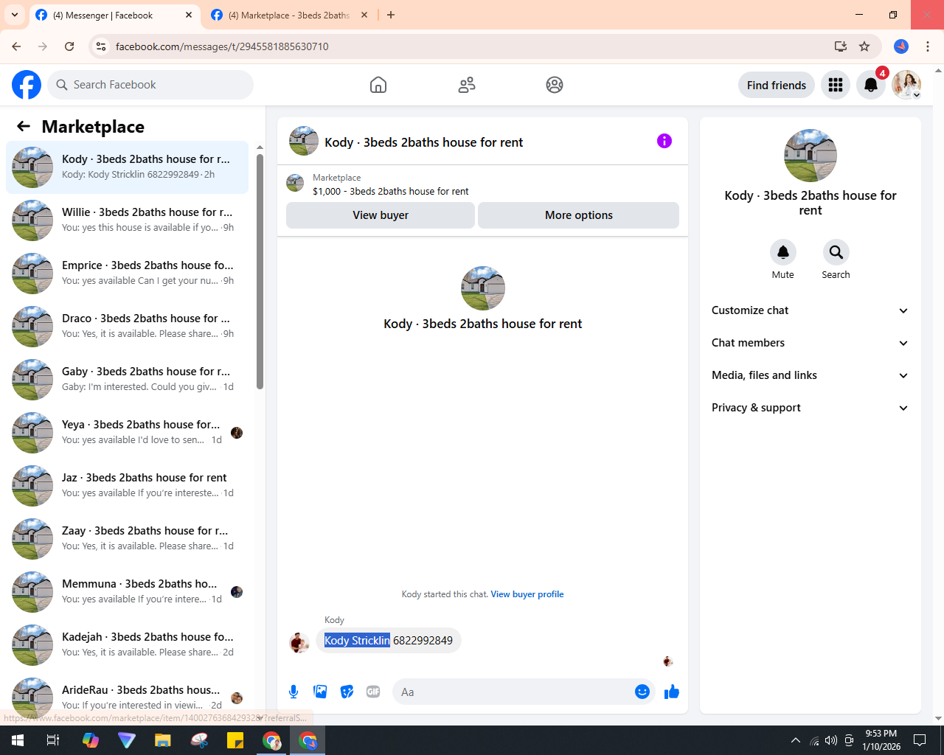Mute this conversation bell icon
The width and height of the screenshot is (944, 755).
point(783,252)
